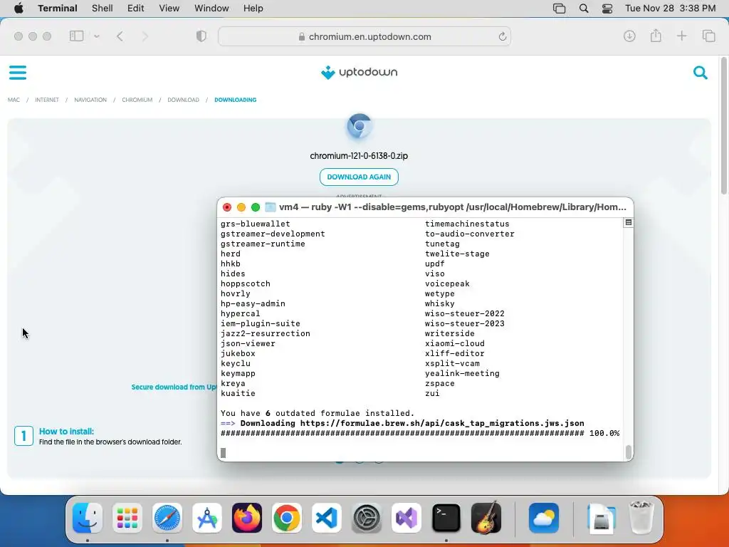Click the web page vertical scrollbar

tap(723, 125)
